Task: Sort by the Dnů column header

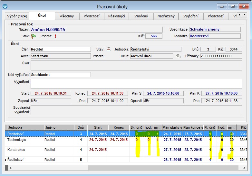Action: click(81, 127)
